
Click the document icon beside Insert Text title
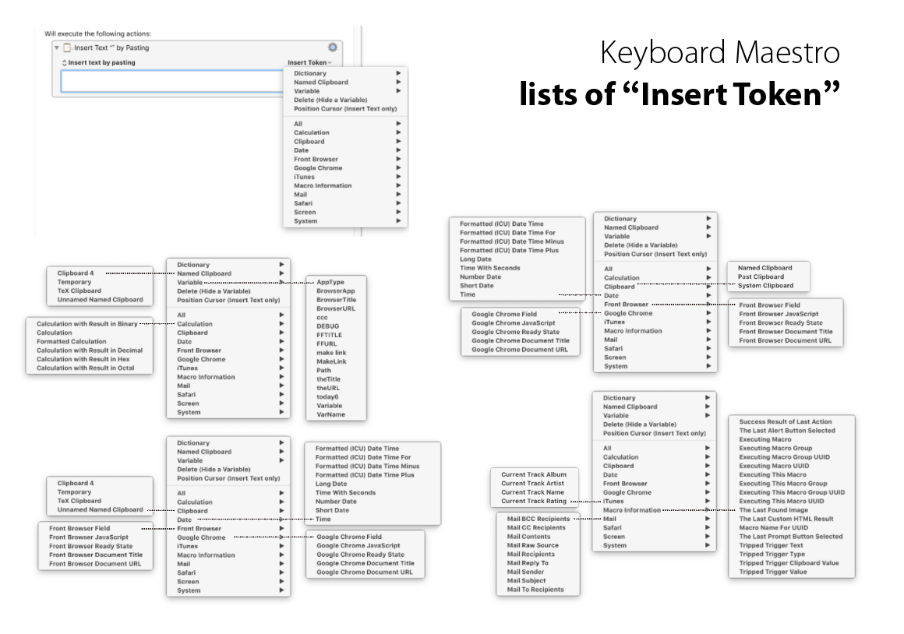pos(68,48)
